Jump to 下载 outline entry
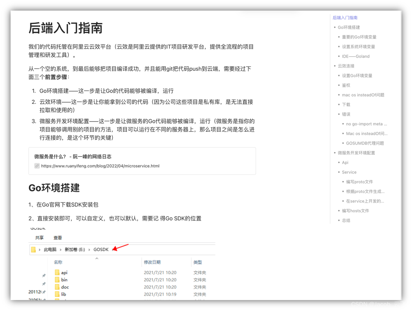This screenshot has height=311, width=412. (346, 105)
